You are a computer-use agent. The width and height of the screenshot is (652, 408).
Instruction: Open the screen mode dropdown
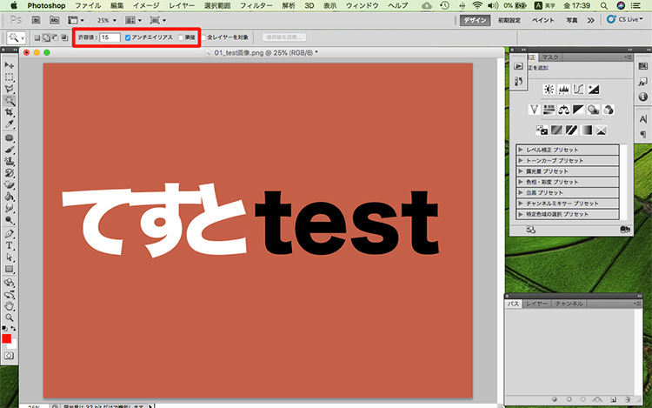(158, 20)
